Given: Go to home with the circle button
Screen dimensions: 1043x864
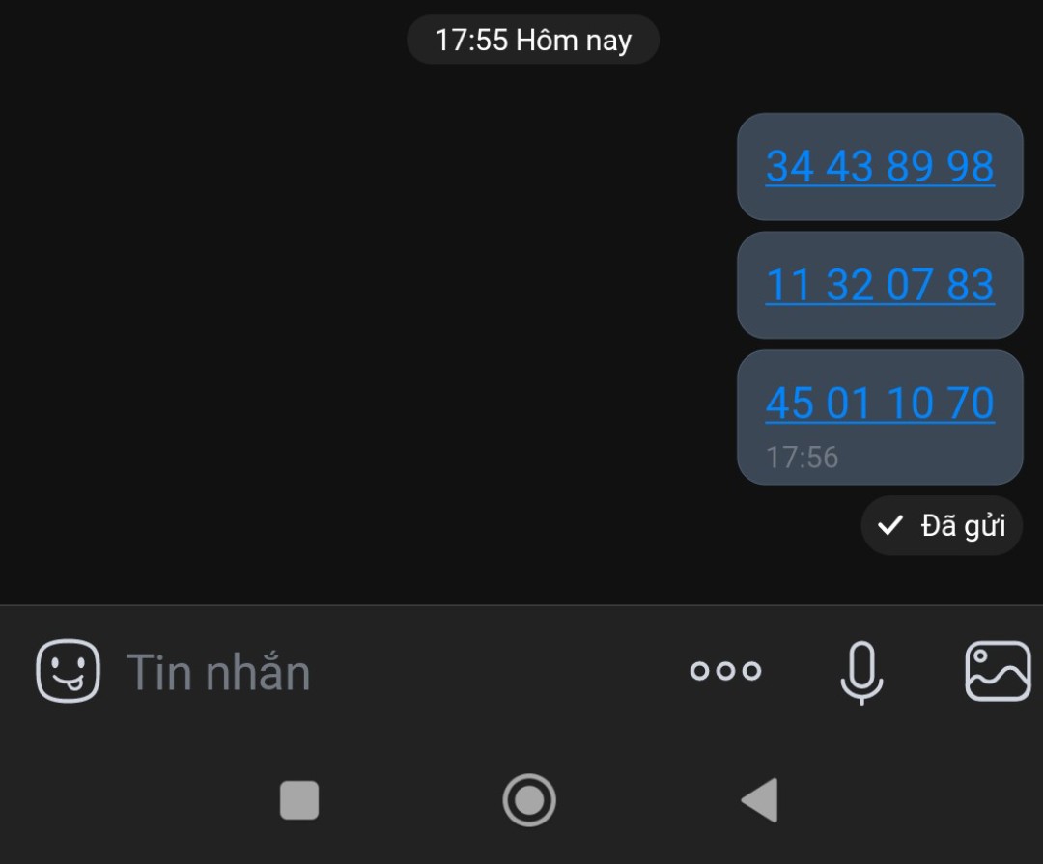Looking at the screenshot, I should click(x=529, y=800).
